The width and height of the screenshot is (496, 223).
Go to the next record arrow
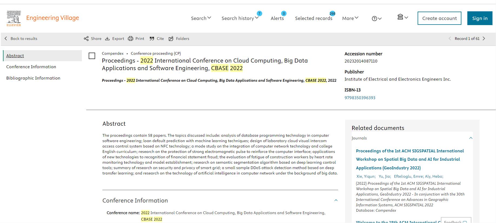[484, 39]
